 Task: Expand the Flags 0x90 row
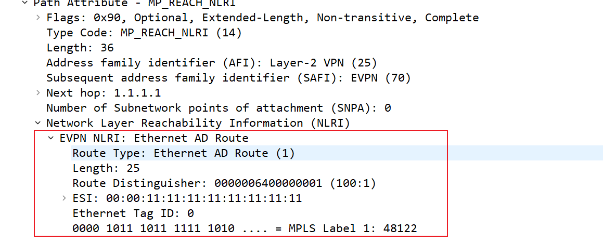click(x=39, y=18)
